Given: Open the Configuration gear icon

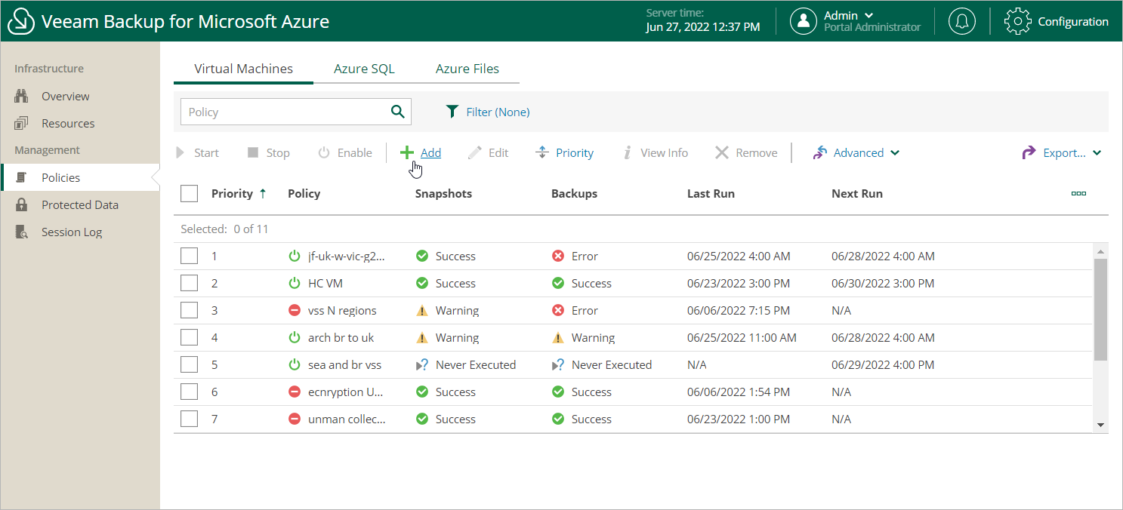Looking at the screenshot, I should click(x=1017, y=21).
